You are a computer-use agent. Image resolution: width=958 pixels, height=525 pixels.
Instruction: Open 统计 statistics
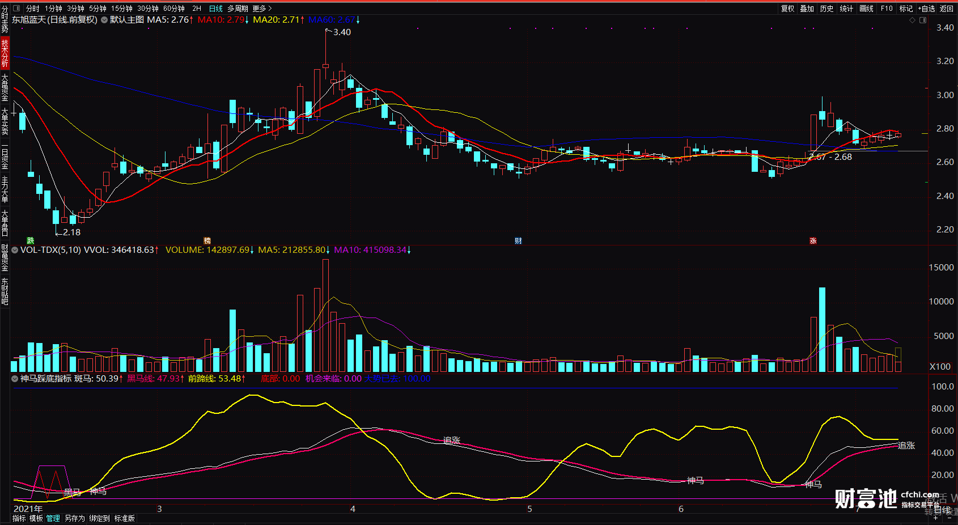(846, 9)
